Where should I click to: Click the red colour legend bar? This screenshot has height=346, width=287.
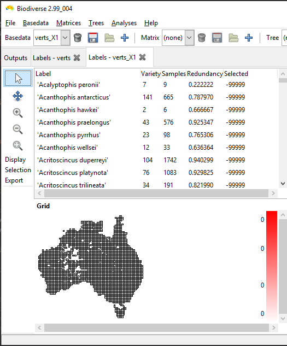click(272, 266)
